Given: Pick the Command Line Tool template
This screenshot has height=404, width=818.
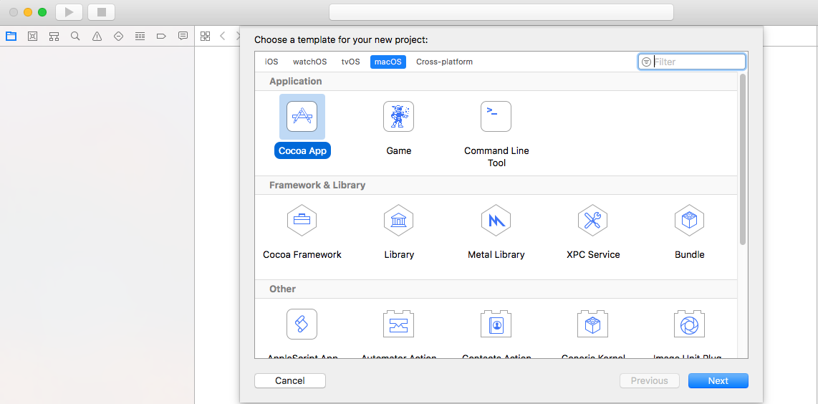Looking at the screenshot, I should pos(496,116).
